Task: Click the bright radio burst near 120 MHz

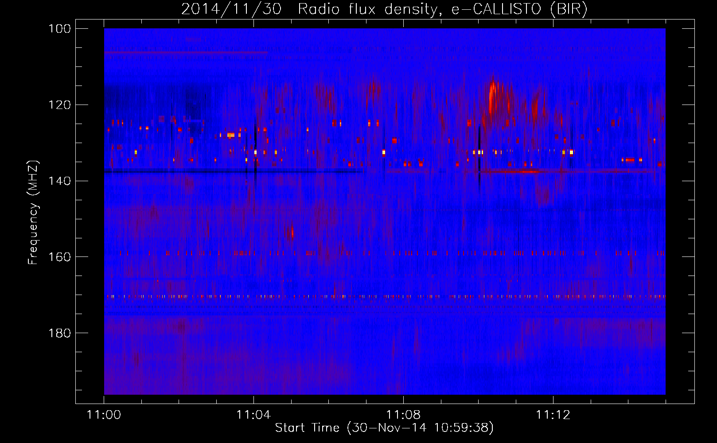Action: [x=493, y=98]
